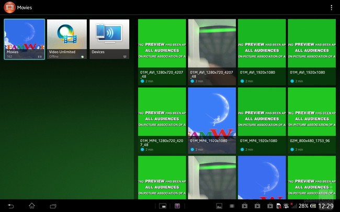Check the battery percentage indicator
Viewport: 340px width, 212px height.
pyautogui.click(x=303, y=206)
